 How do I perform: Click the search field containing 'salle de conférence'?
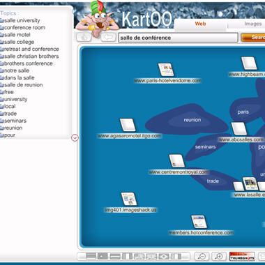pos(179,38)
